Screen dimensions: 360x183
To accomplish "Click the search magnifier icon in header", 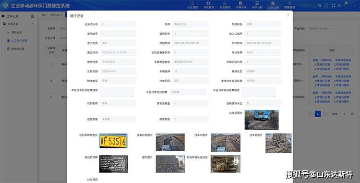I will pyautogui.click(x=319, y=5).
